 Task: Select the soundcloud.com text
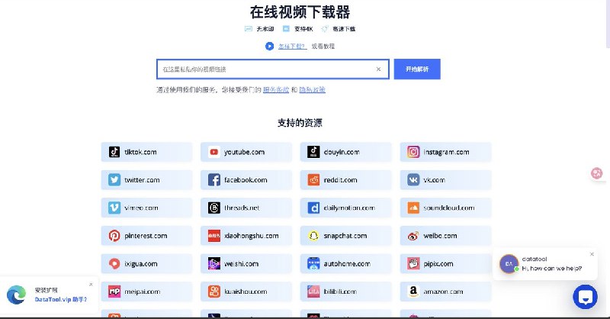(x=449, y=208)
